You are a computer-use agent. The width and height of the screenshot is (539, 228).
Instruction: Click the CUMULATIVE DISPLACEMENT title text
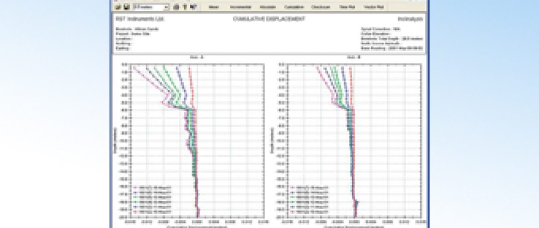(268, 18)
